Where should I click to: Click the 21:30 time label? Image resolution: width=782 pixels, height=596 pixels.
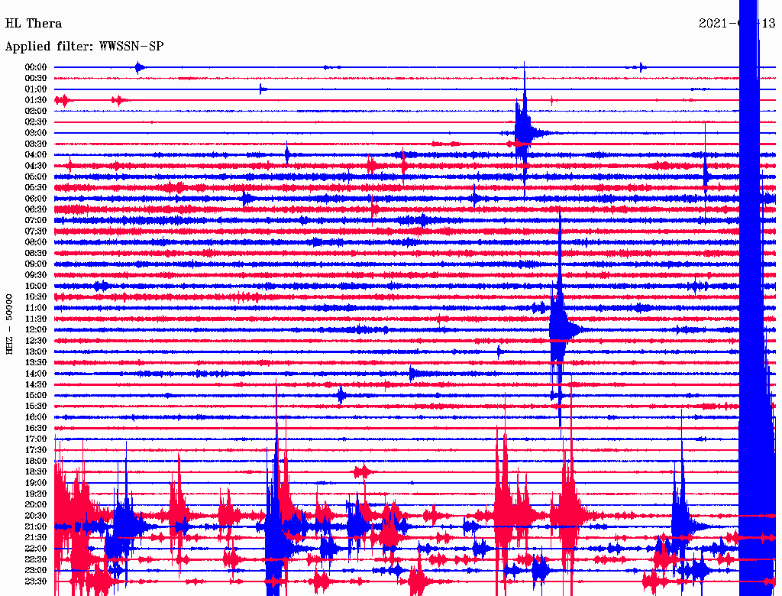36,538
